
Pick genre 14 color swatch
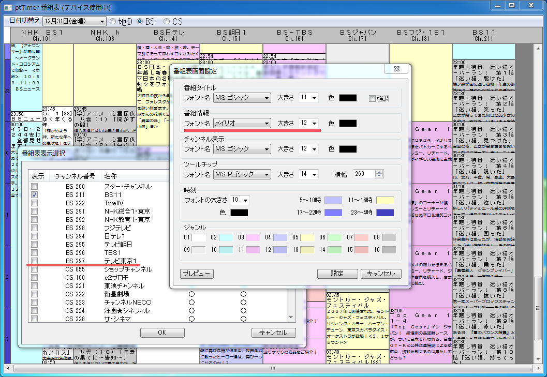334,250
